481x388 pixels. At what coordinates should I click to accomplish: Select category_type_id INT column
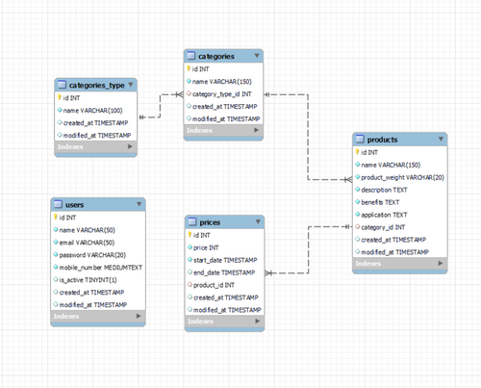coord(223,94)
